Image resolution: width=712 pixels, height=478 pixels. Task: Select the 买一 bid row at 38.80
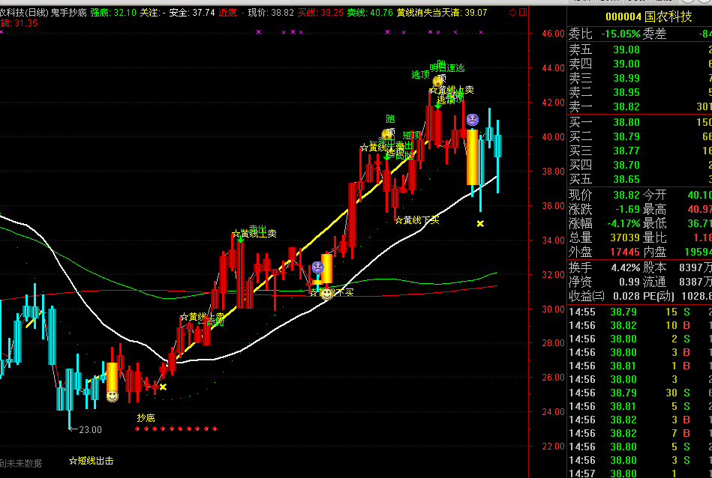[638, 122]
